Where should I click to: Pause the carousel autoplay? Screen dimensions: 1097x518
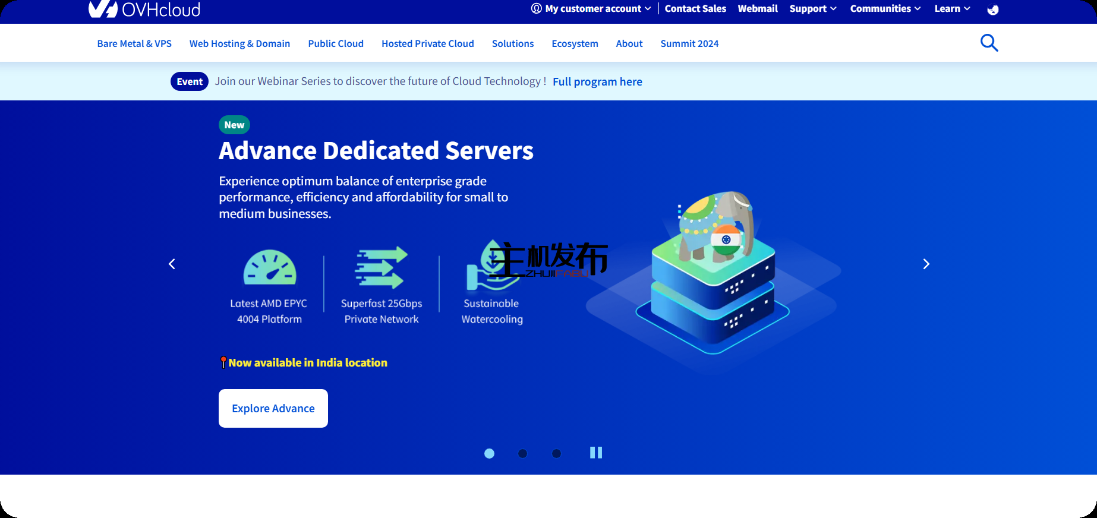click(595, 453)
